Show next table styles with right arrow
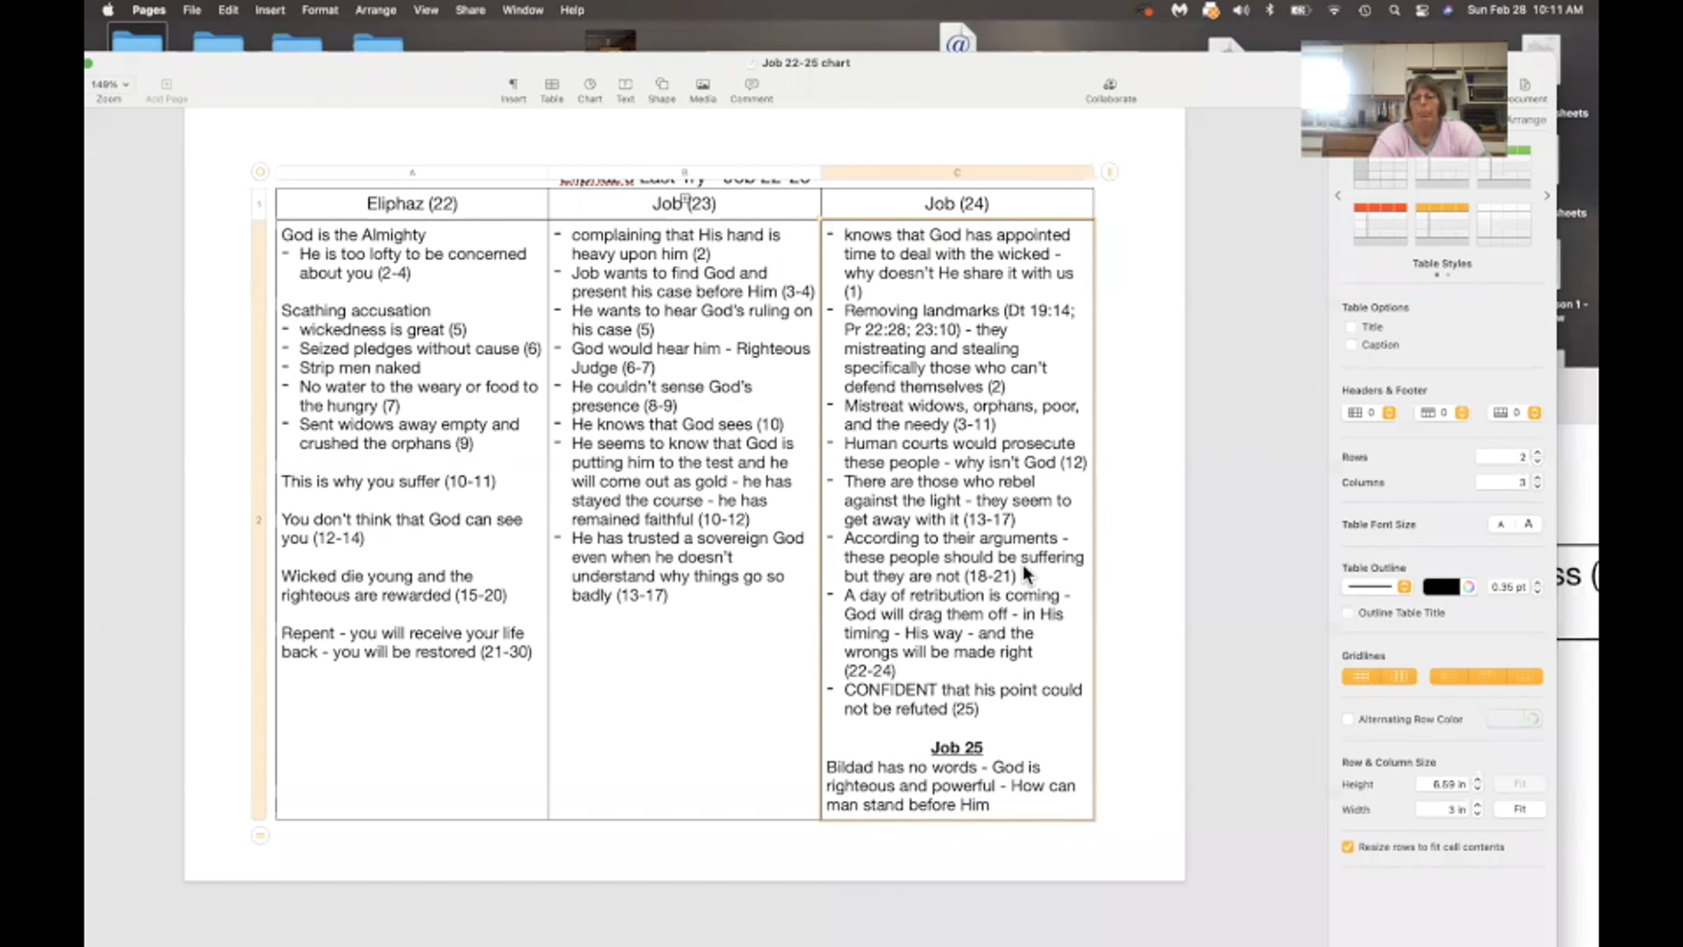The height and width of the screenshot is (947, 1683). point(1546,196)
